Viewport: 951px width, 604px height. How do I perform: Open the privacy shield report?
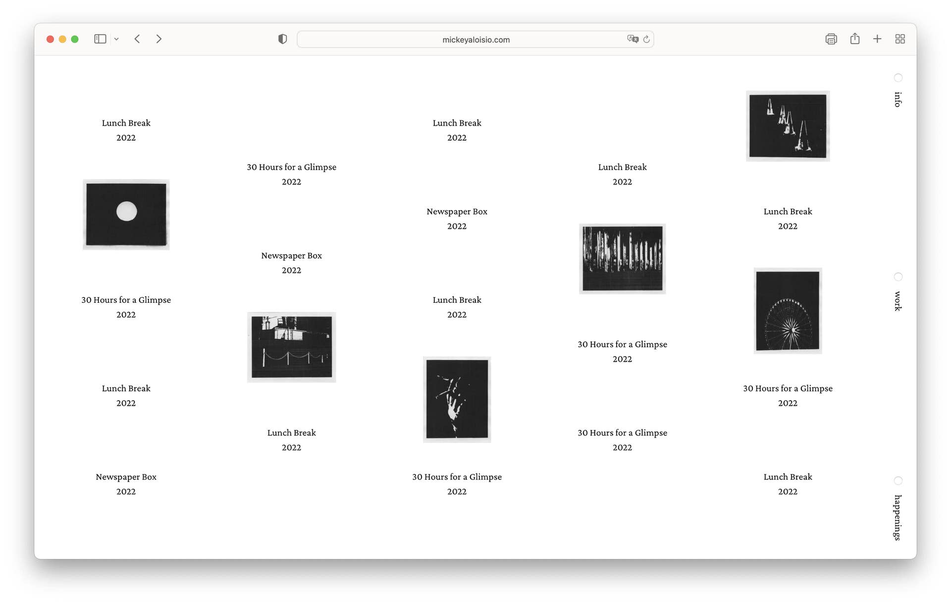coord(282,39)
